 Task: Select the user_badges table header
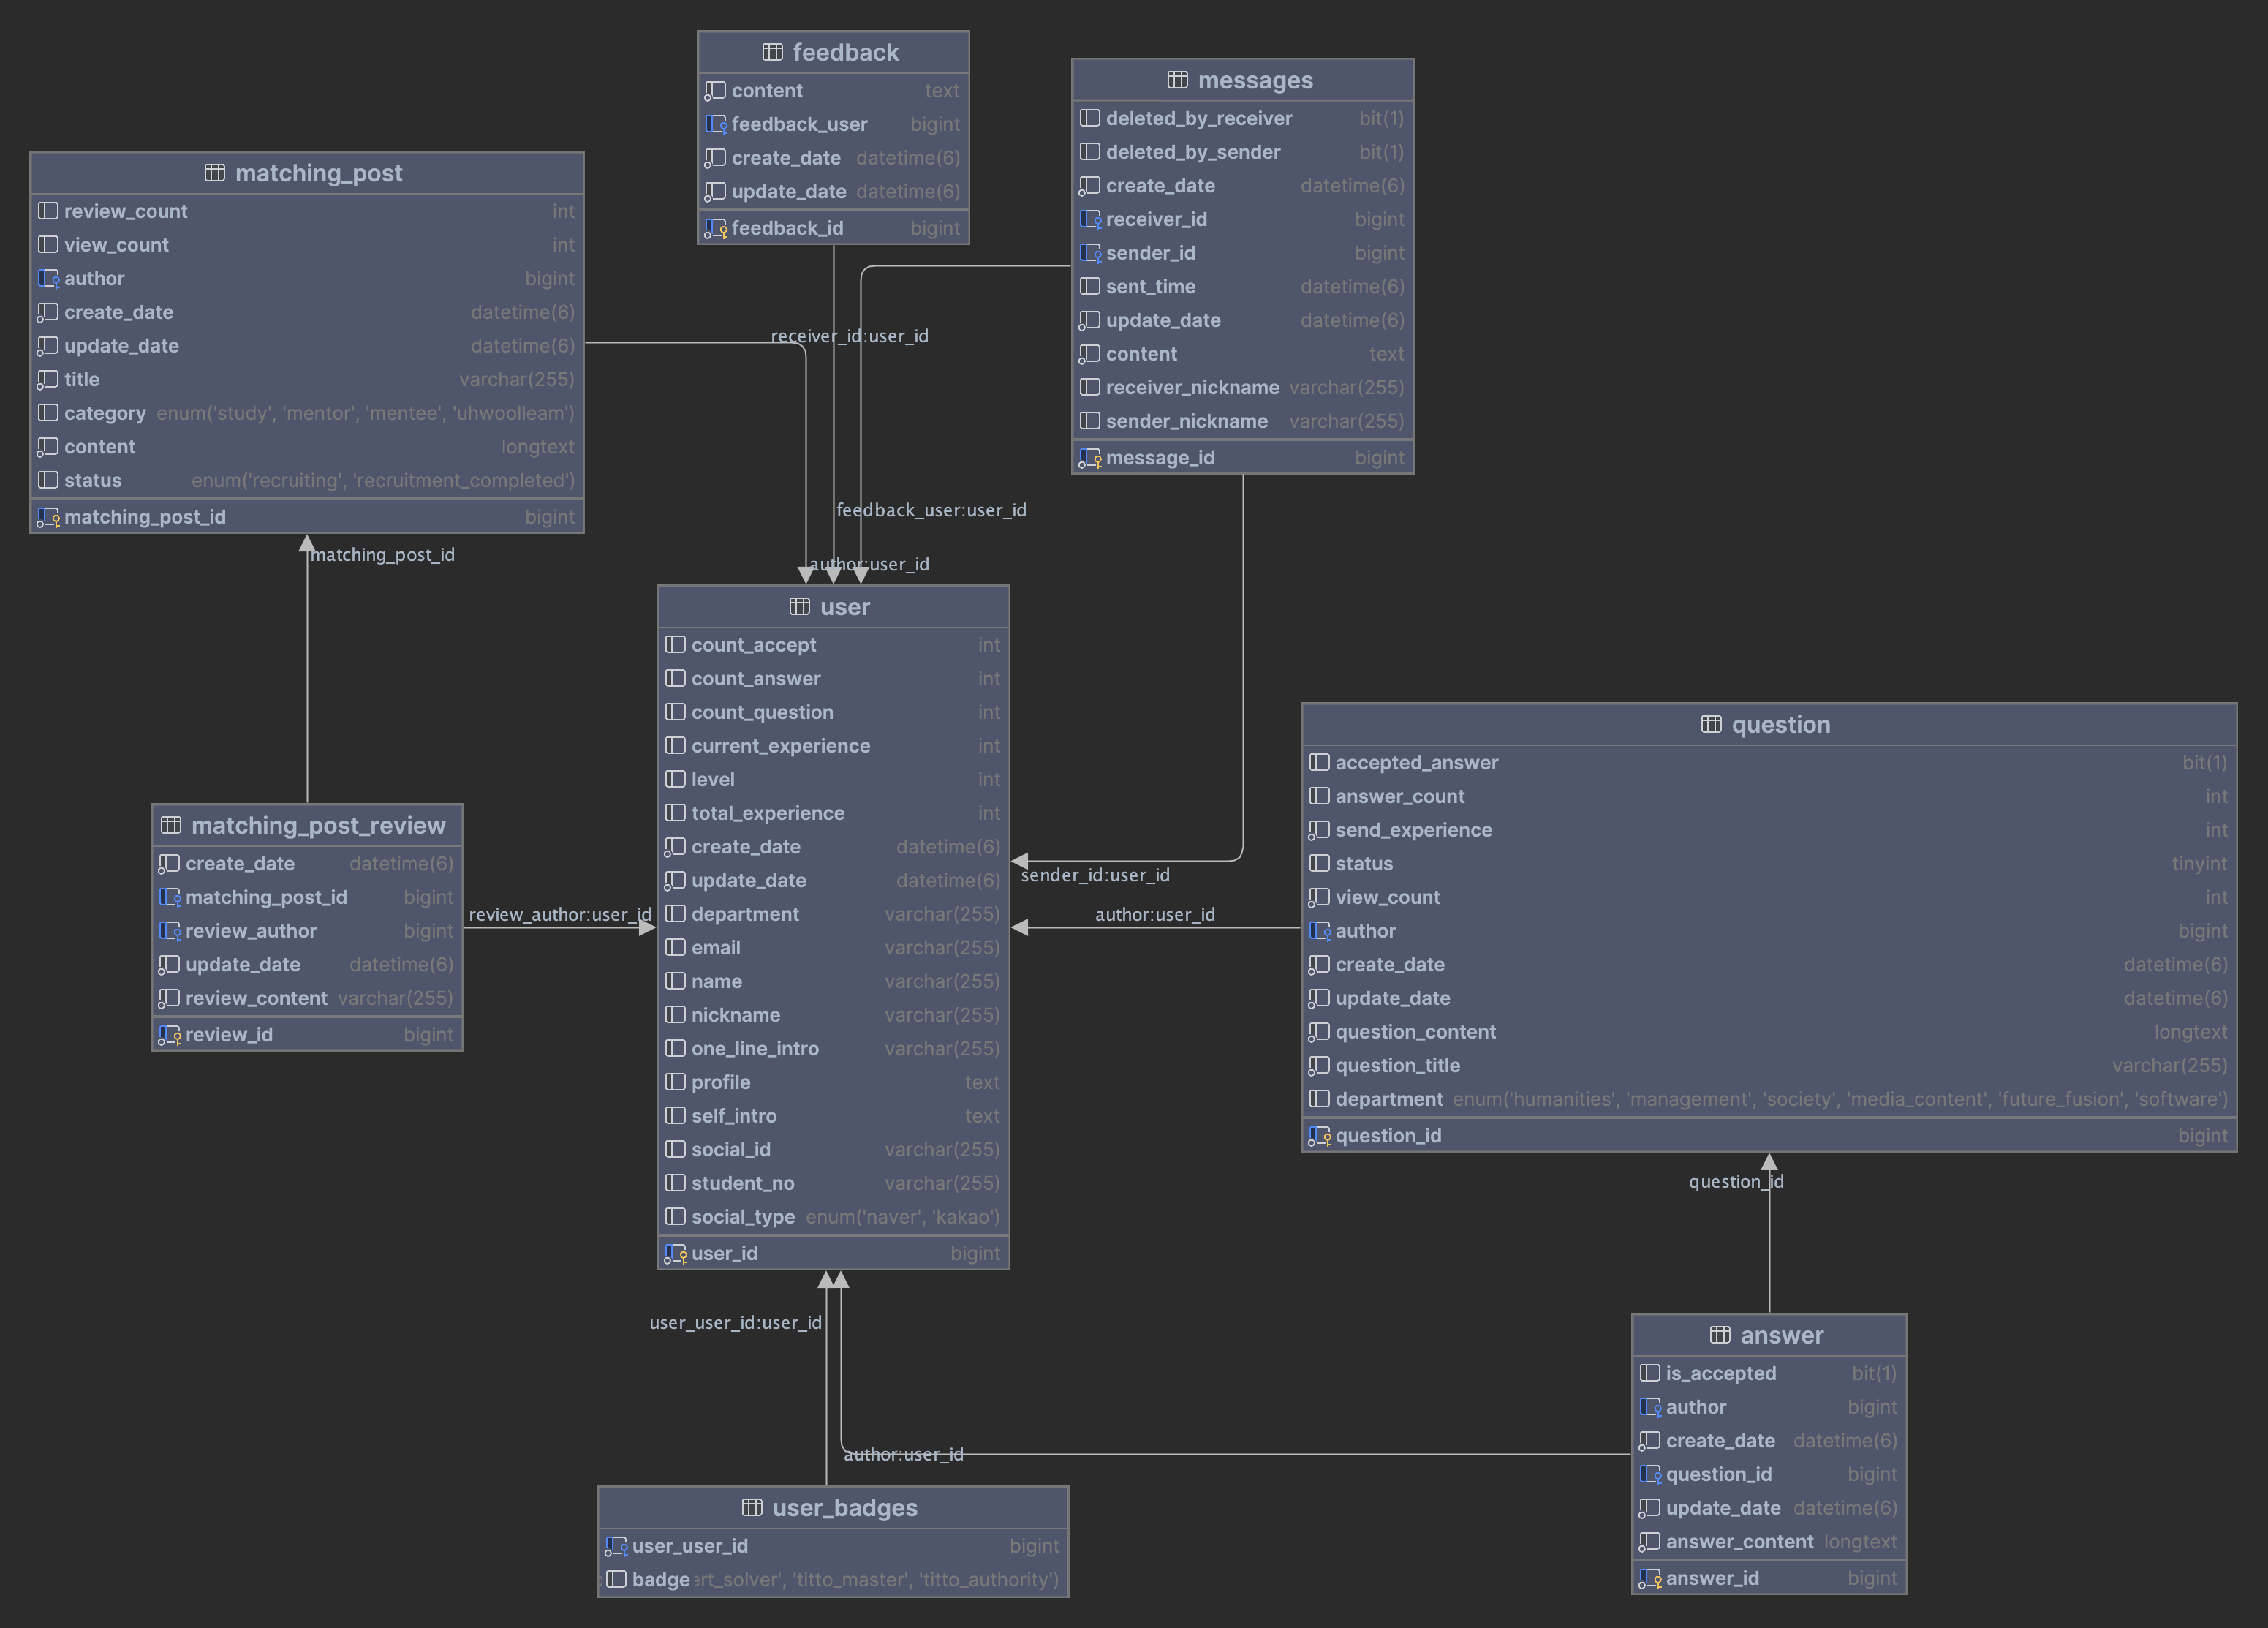833,1507
